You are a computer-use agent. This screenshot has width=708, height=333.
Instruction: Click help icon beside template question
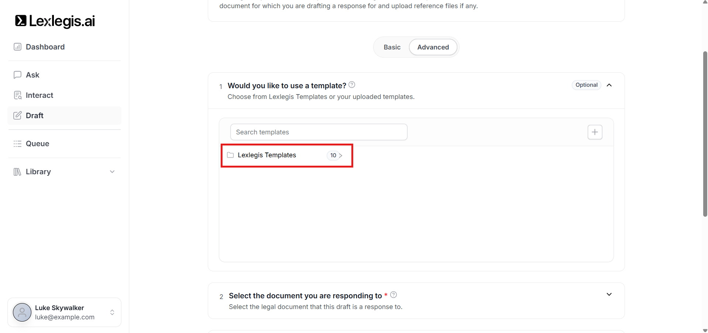(x=352, y=85)
